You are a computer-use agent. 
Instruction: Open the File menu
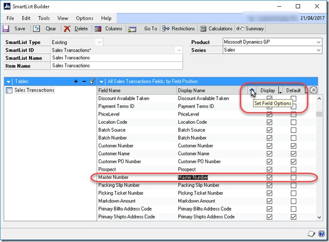(10, 18)
